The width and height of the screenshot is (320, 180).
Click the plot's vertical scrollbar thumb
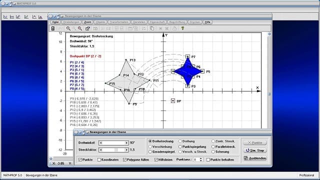tap(269, 94)
